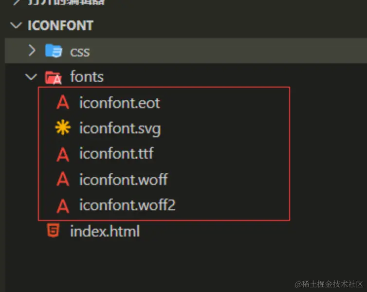This screenshot has width=367, height=292.
Task: Open the iconfont.eot file
Action: pos(119,103)
